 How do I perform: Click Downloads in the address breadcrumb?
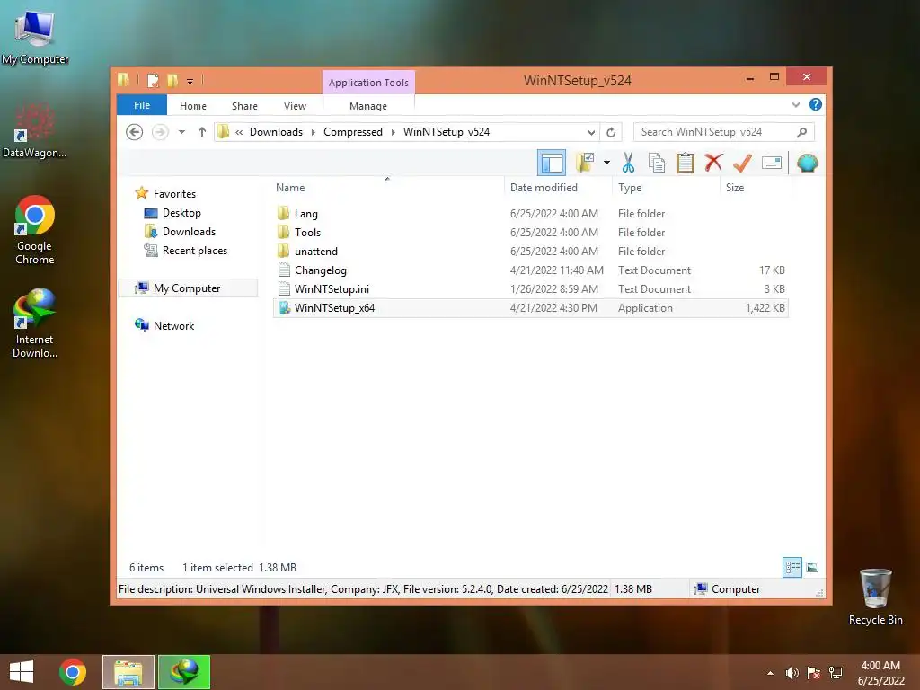(x=277, y=132)
